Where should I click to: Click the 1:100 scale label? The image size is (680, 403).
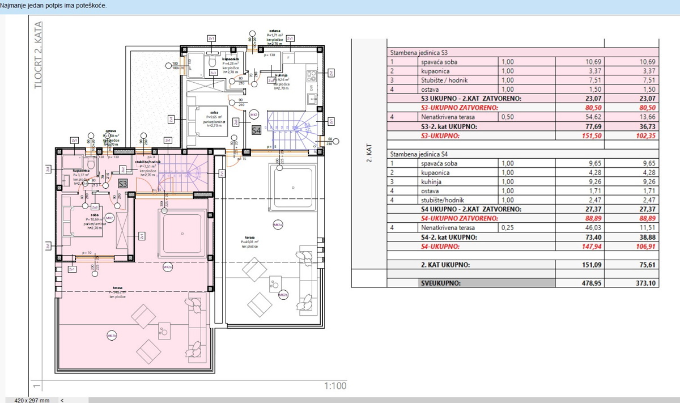[335, 386]
